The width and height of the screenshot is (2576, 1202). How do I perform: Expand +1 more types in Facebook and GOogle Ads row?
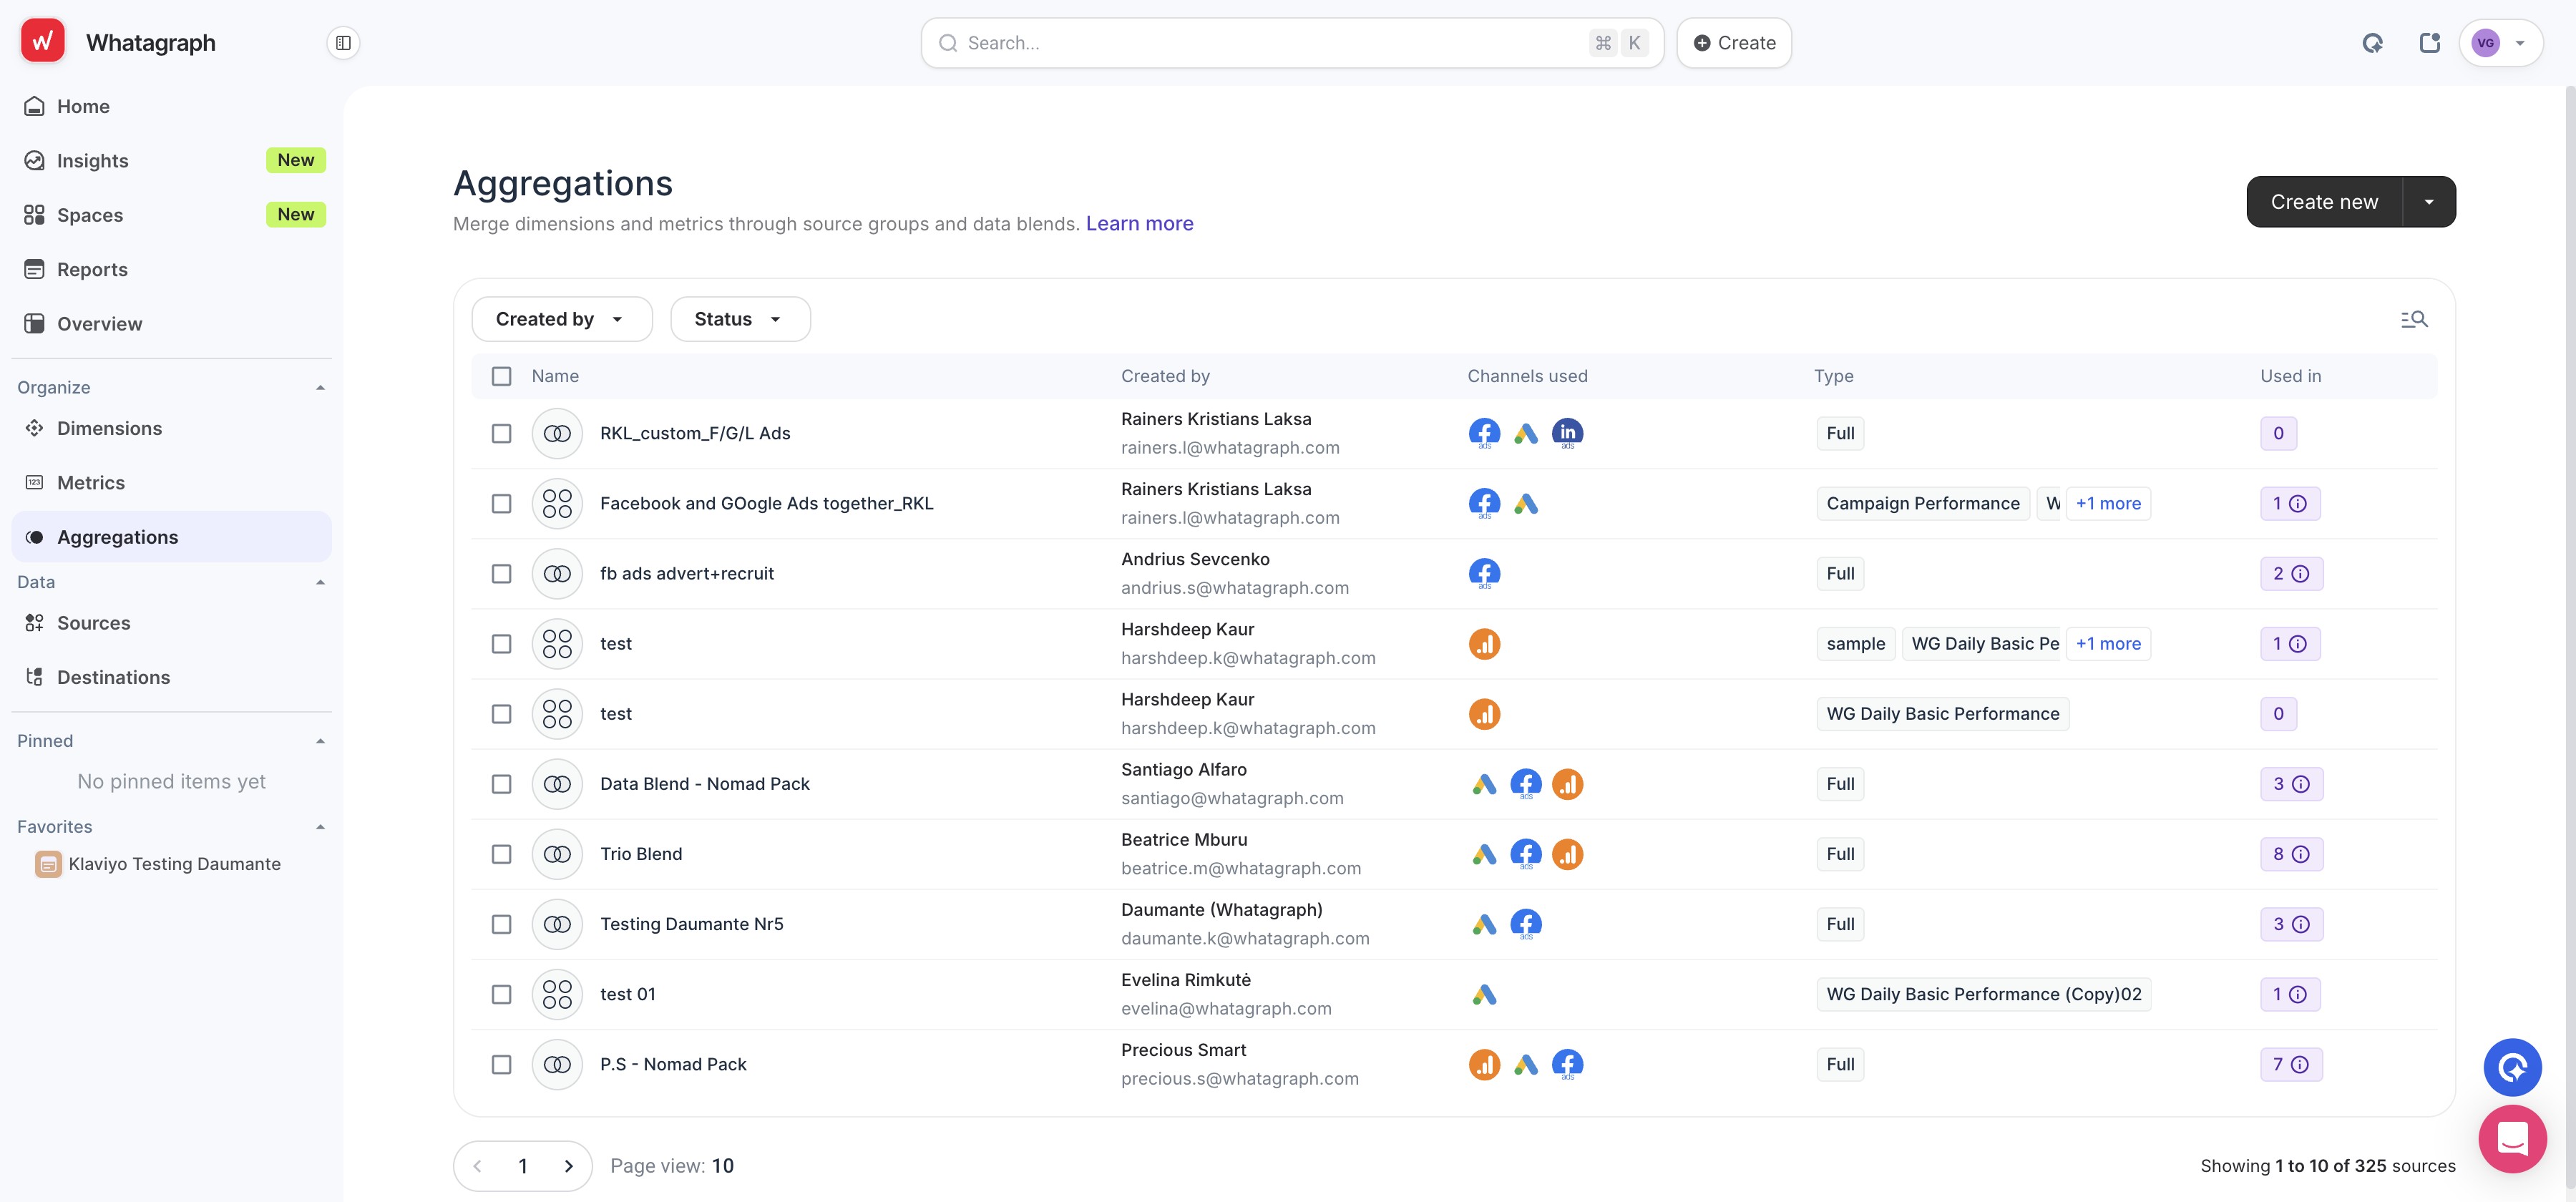2108,503
